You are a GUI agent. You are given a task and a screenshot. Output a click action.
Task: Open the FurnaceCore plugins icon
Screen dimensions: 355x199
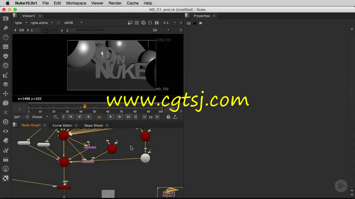[x=6, y=169]
